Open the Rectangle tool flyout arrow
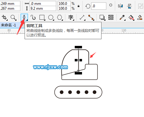The width and height of the screenshot is (144, 117). (45, 20)
